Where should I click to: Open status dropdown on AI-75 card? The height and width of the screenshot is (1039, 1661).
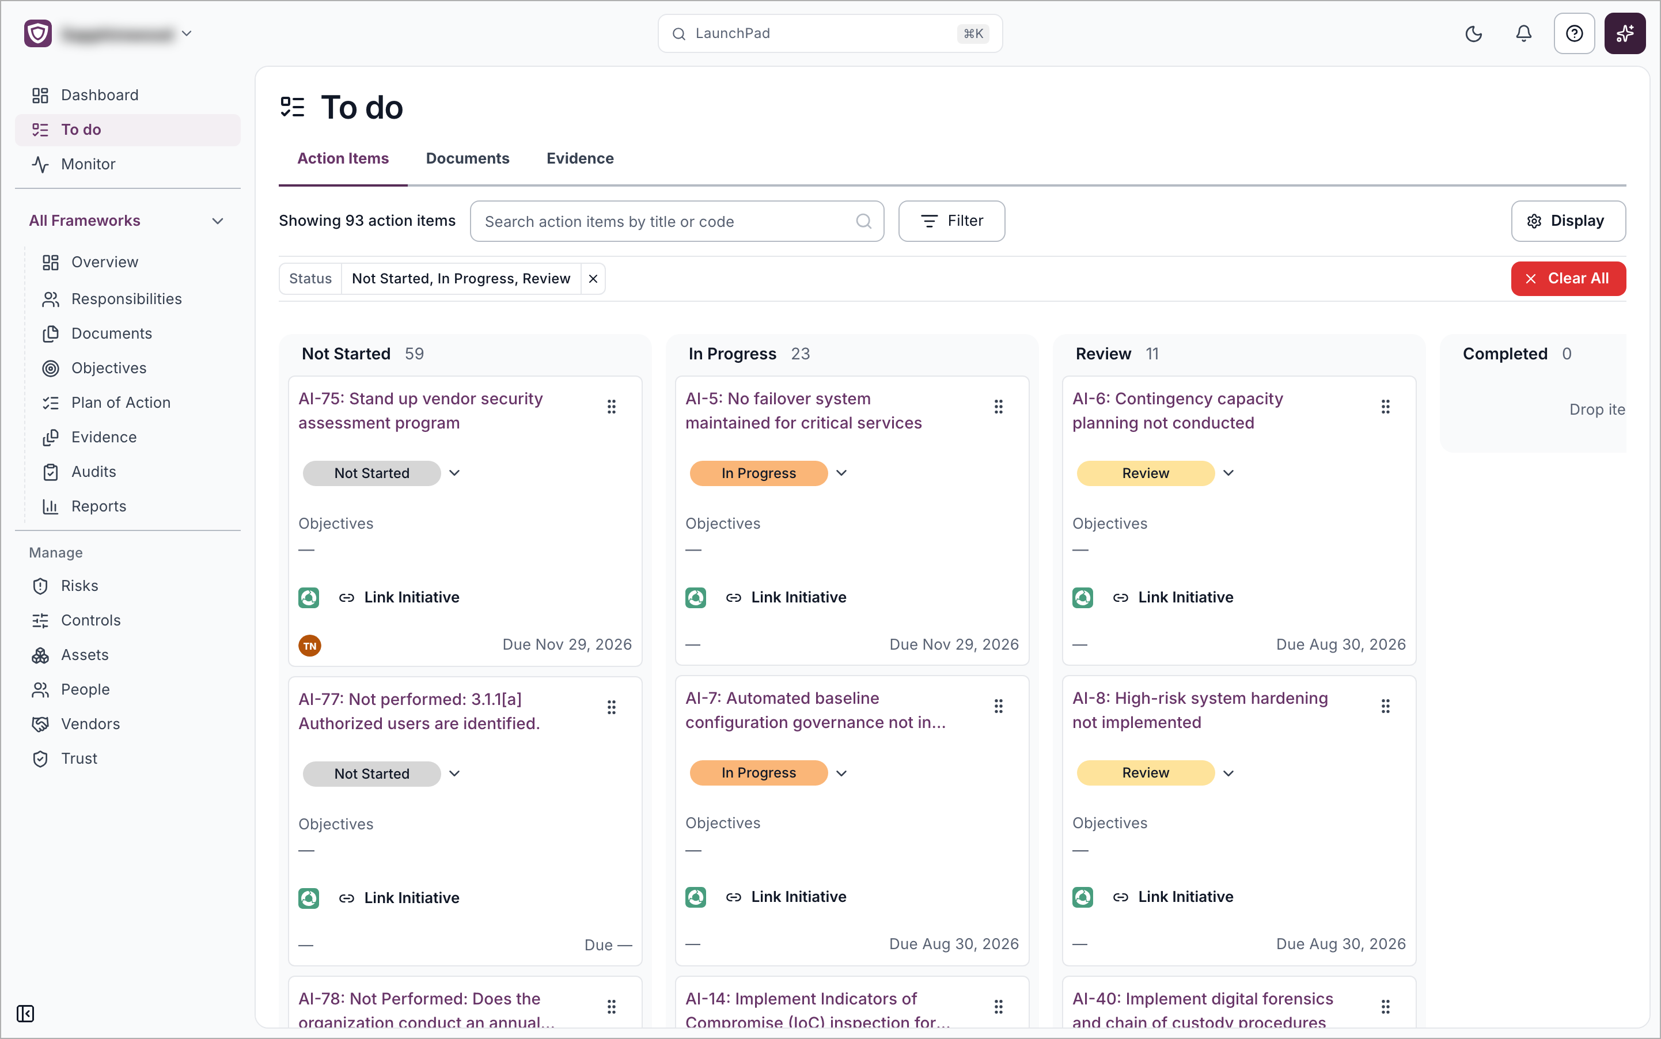point(454,473)
